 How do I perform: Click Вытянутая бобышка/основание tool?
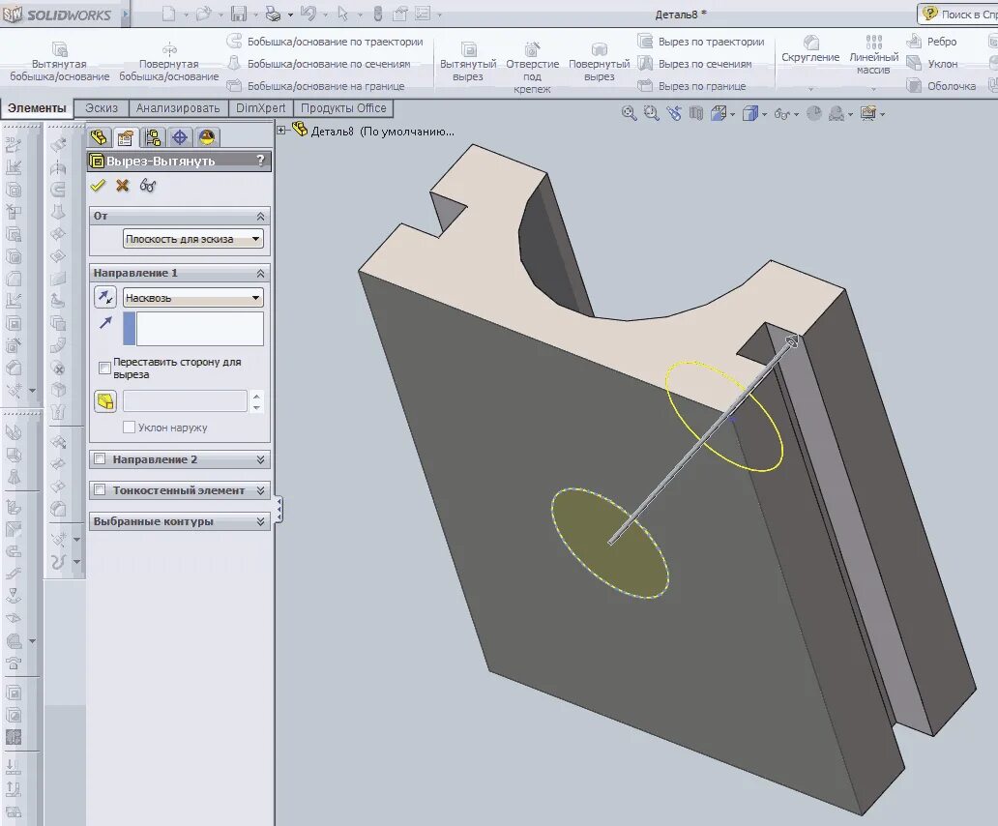click(x=59, y=62)
